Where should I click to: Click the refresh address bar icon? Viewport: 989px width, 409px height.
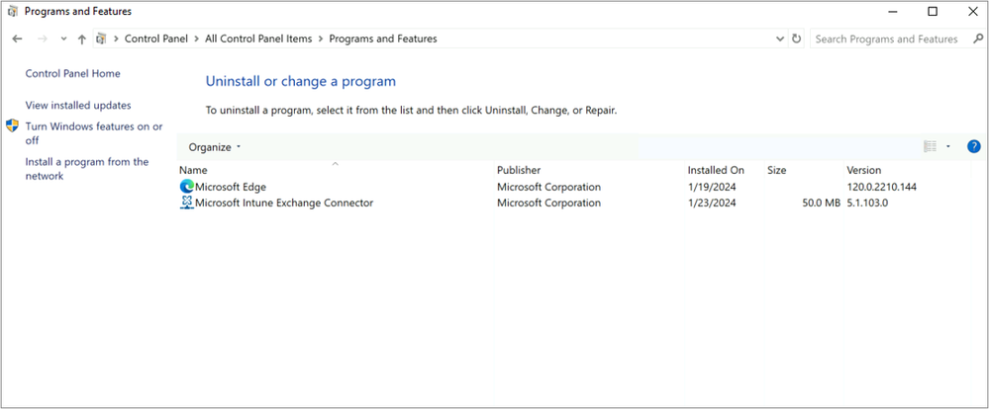click(797, 40)
